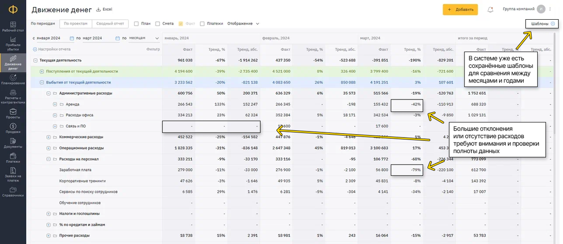Open Платежи wallet icon

click(x=13, y=155)
